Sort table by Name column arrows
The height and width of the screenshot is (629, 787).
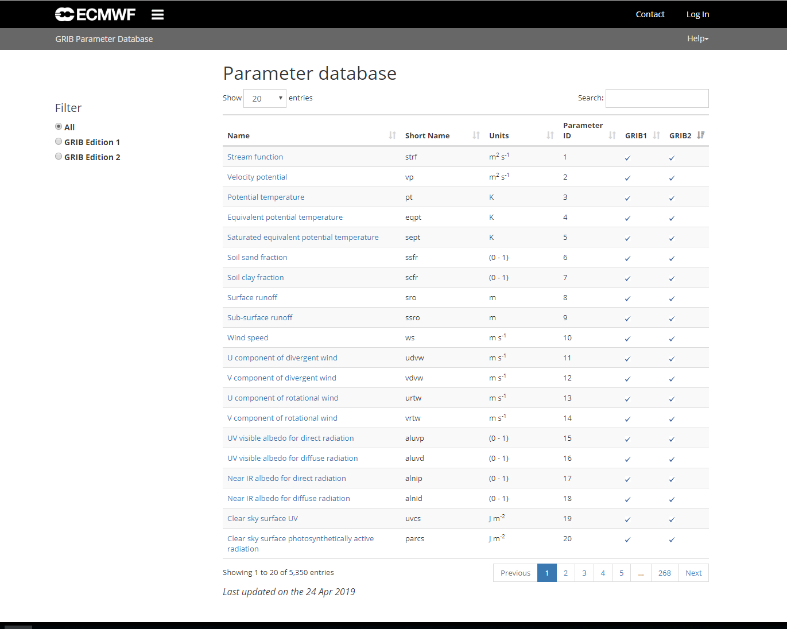click(x=392, y=135)
